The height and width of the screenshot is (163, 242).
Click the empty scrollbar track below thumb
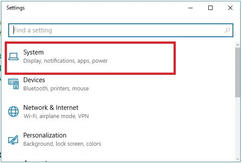(238, 127)
